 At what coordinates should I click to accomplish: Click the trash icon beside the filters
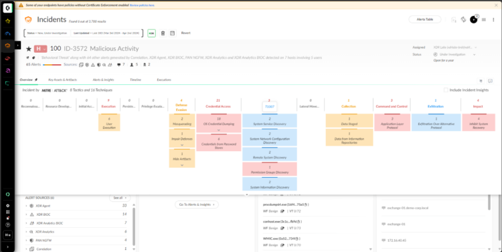pos(163,33)
